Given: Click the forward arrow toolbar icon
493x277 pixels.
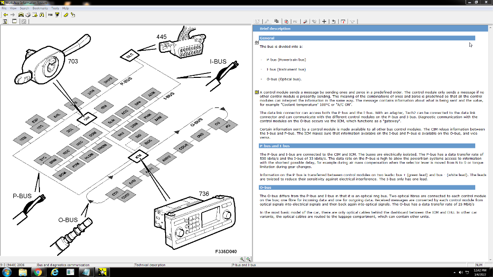Looking at the screenshot, I should [x=12, y=15].
